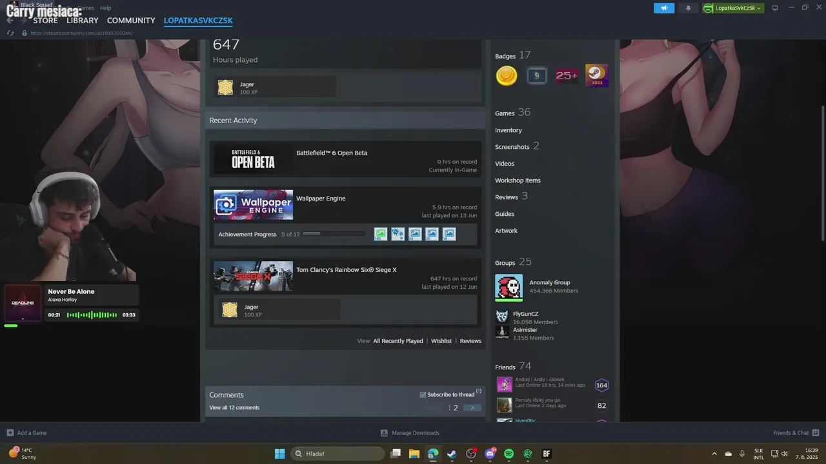This screenshot has height=464, width=826.
Task: Open the Friends 74 heading
Action: click(513, 366)
